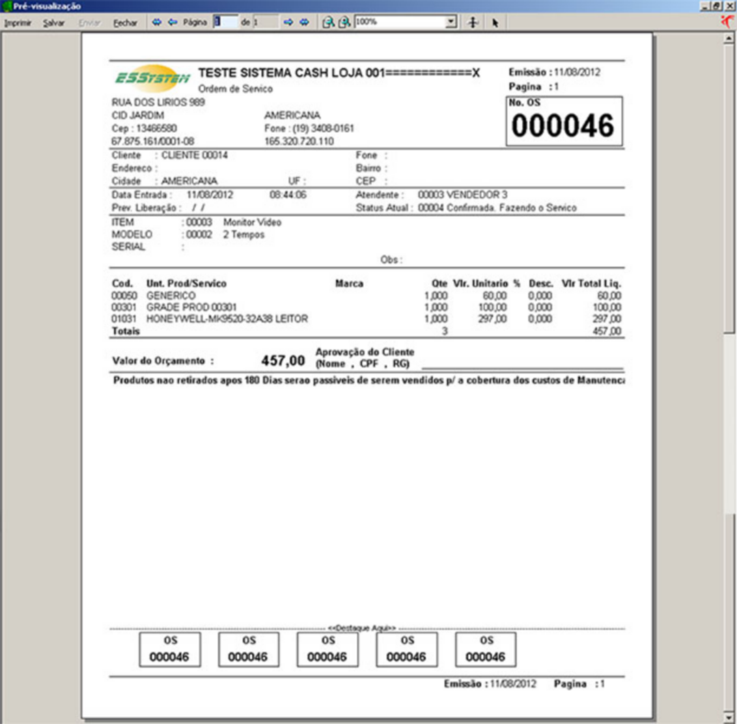Jump to the last page arrow

[304, 22]
